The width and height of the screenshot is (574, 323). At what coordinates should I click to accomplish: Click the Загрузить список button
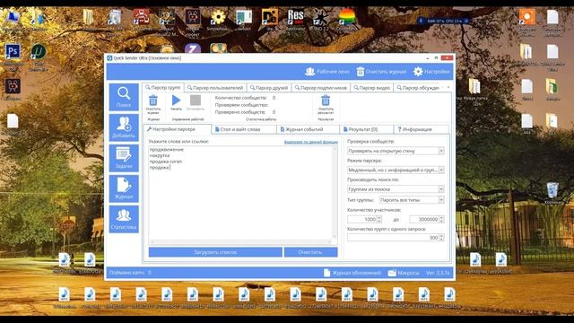[215, 252]
